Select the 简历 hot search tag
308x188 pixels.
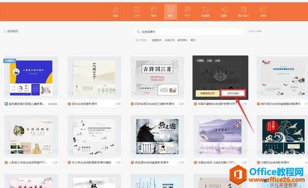pos(193,40)
